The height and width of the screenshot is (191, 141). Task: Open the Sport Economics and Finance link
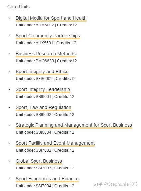tap(47, 179)
